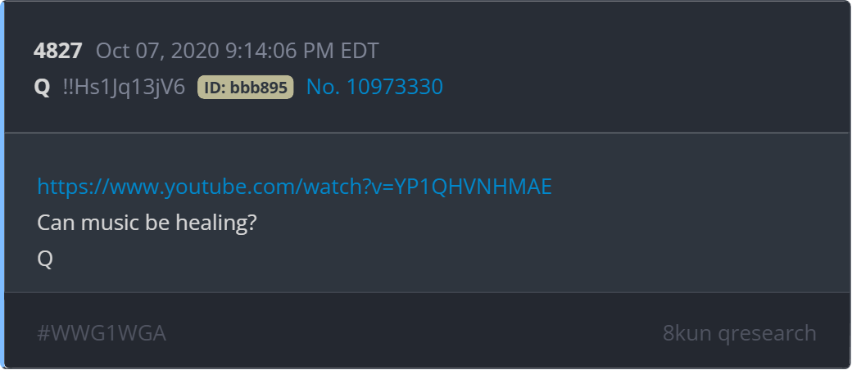Screen dimensions: 852x370
Task: Click the YP1QHVNHMAE video ID in link
Action: click(x=474, y=187)
